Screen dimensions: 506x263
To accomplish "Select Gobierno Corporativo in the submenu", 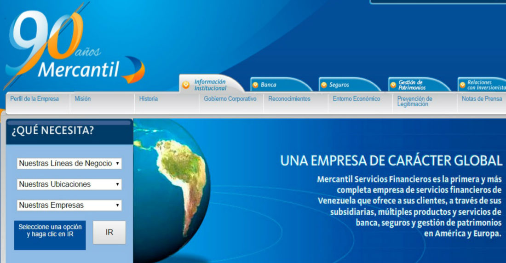I will tap(230, 99).
